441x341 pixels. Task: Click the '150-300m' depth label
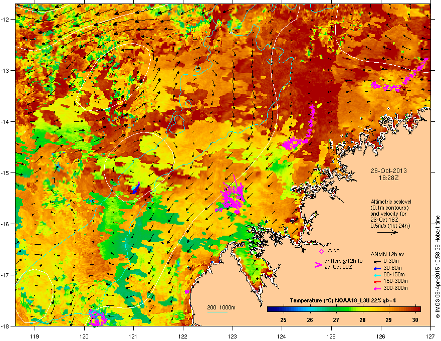[395, 281]
